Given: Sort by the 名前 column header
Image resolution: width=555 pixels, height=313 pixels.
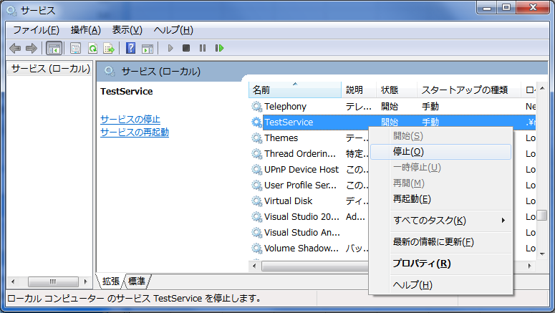Looking at the screenshot, I should coord(295,90).
